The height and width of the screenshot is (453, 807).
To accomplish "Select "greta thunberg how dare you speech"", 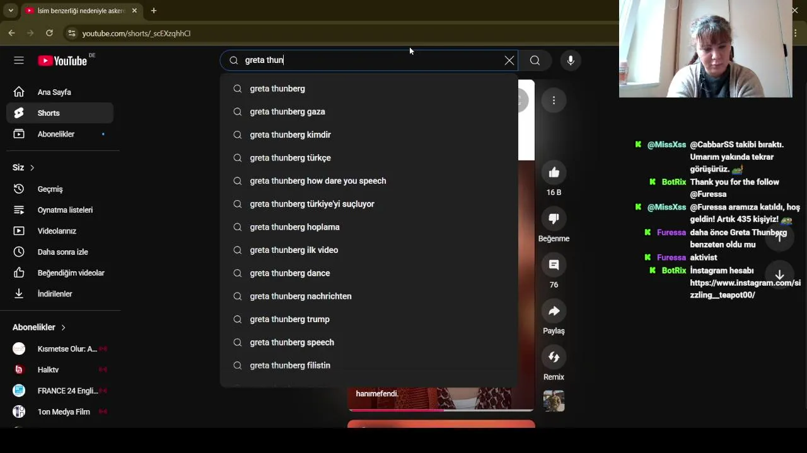I will 369,181.
